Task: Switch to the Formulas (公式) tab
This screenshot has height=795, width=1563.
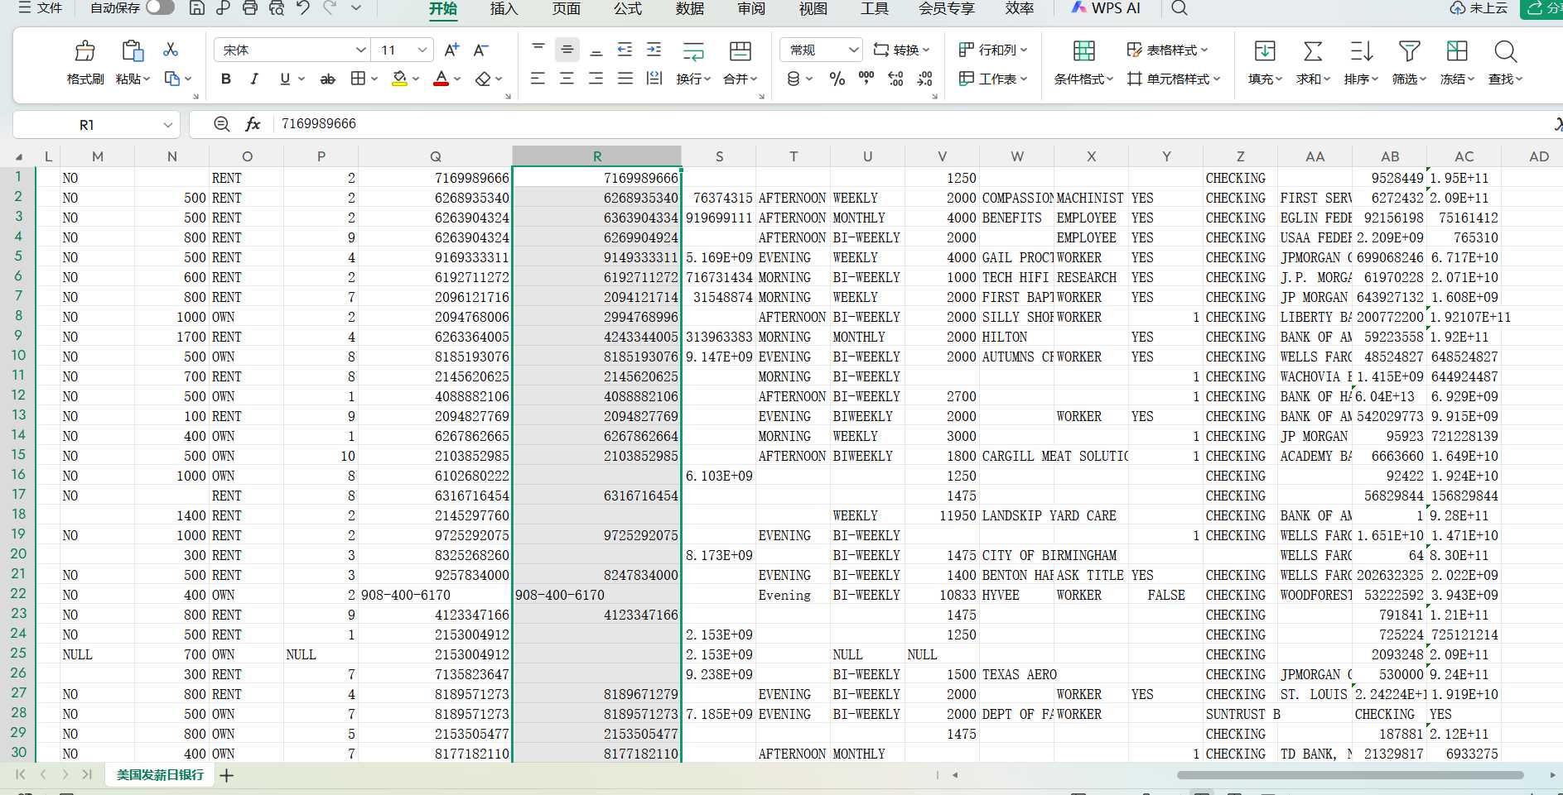Action: tap(628, 8)
